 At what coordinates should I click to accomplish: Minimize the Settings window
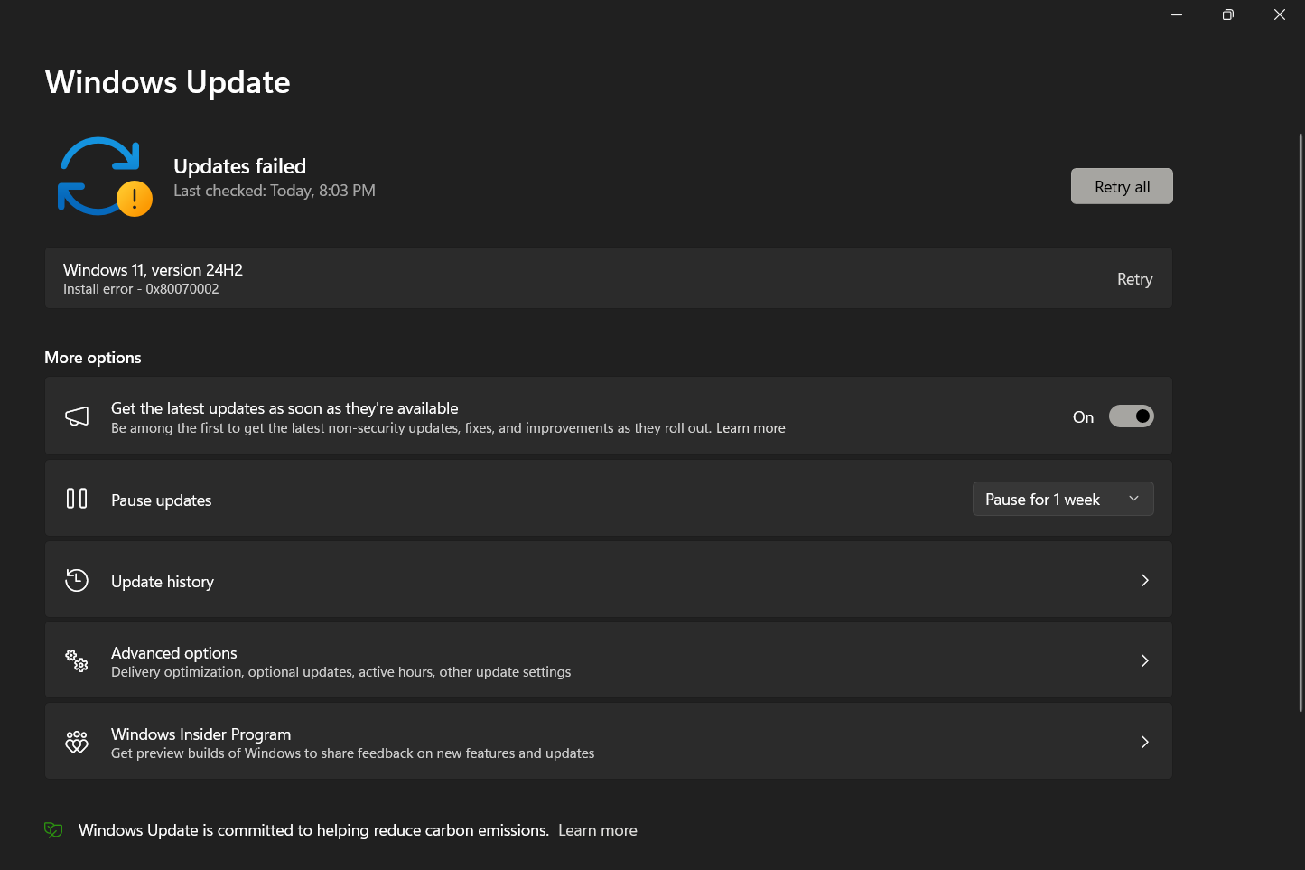(1177, 14)
